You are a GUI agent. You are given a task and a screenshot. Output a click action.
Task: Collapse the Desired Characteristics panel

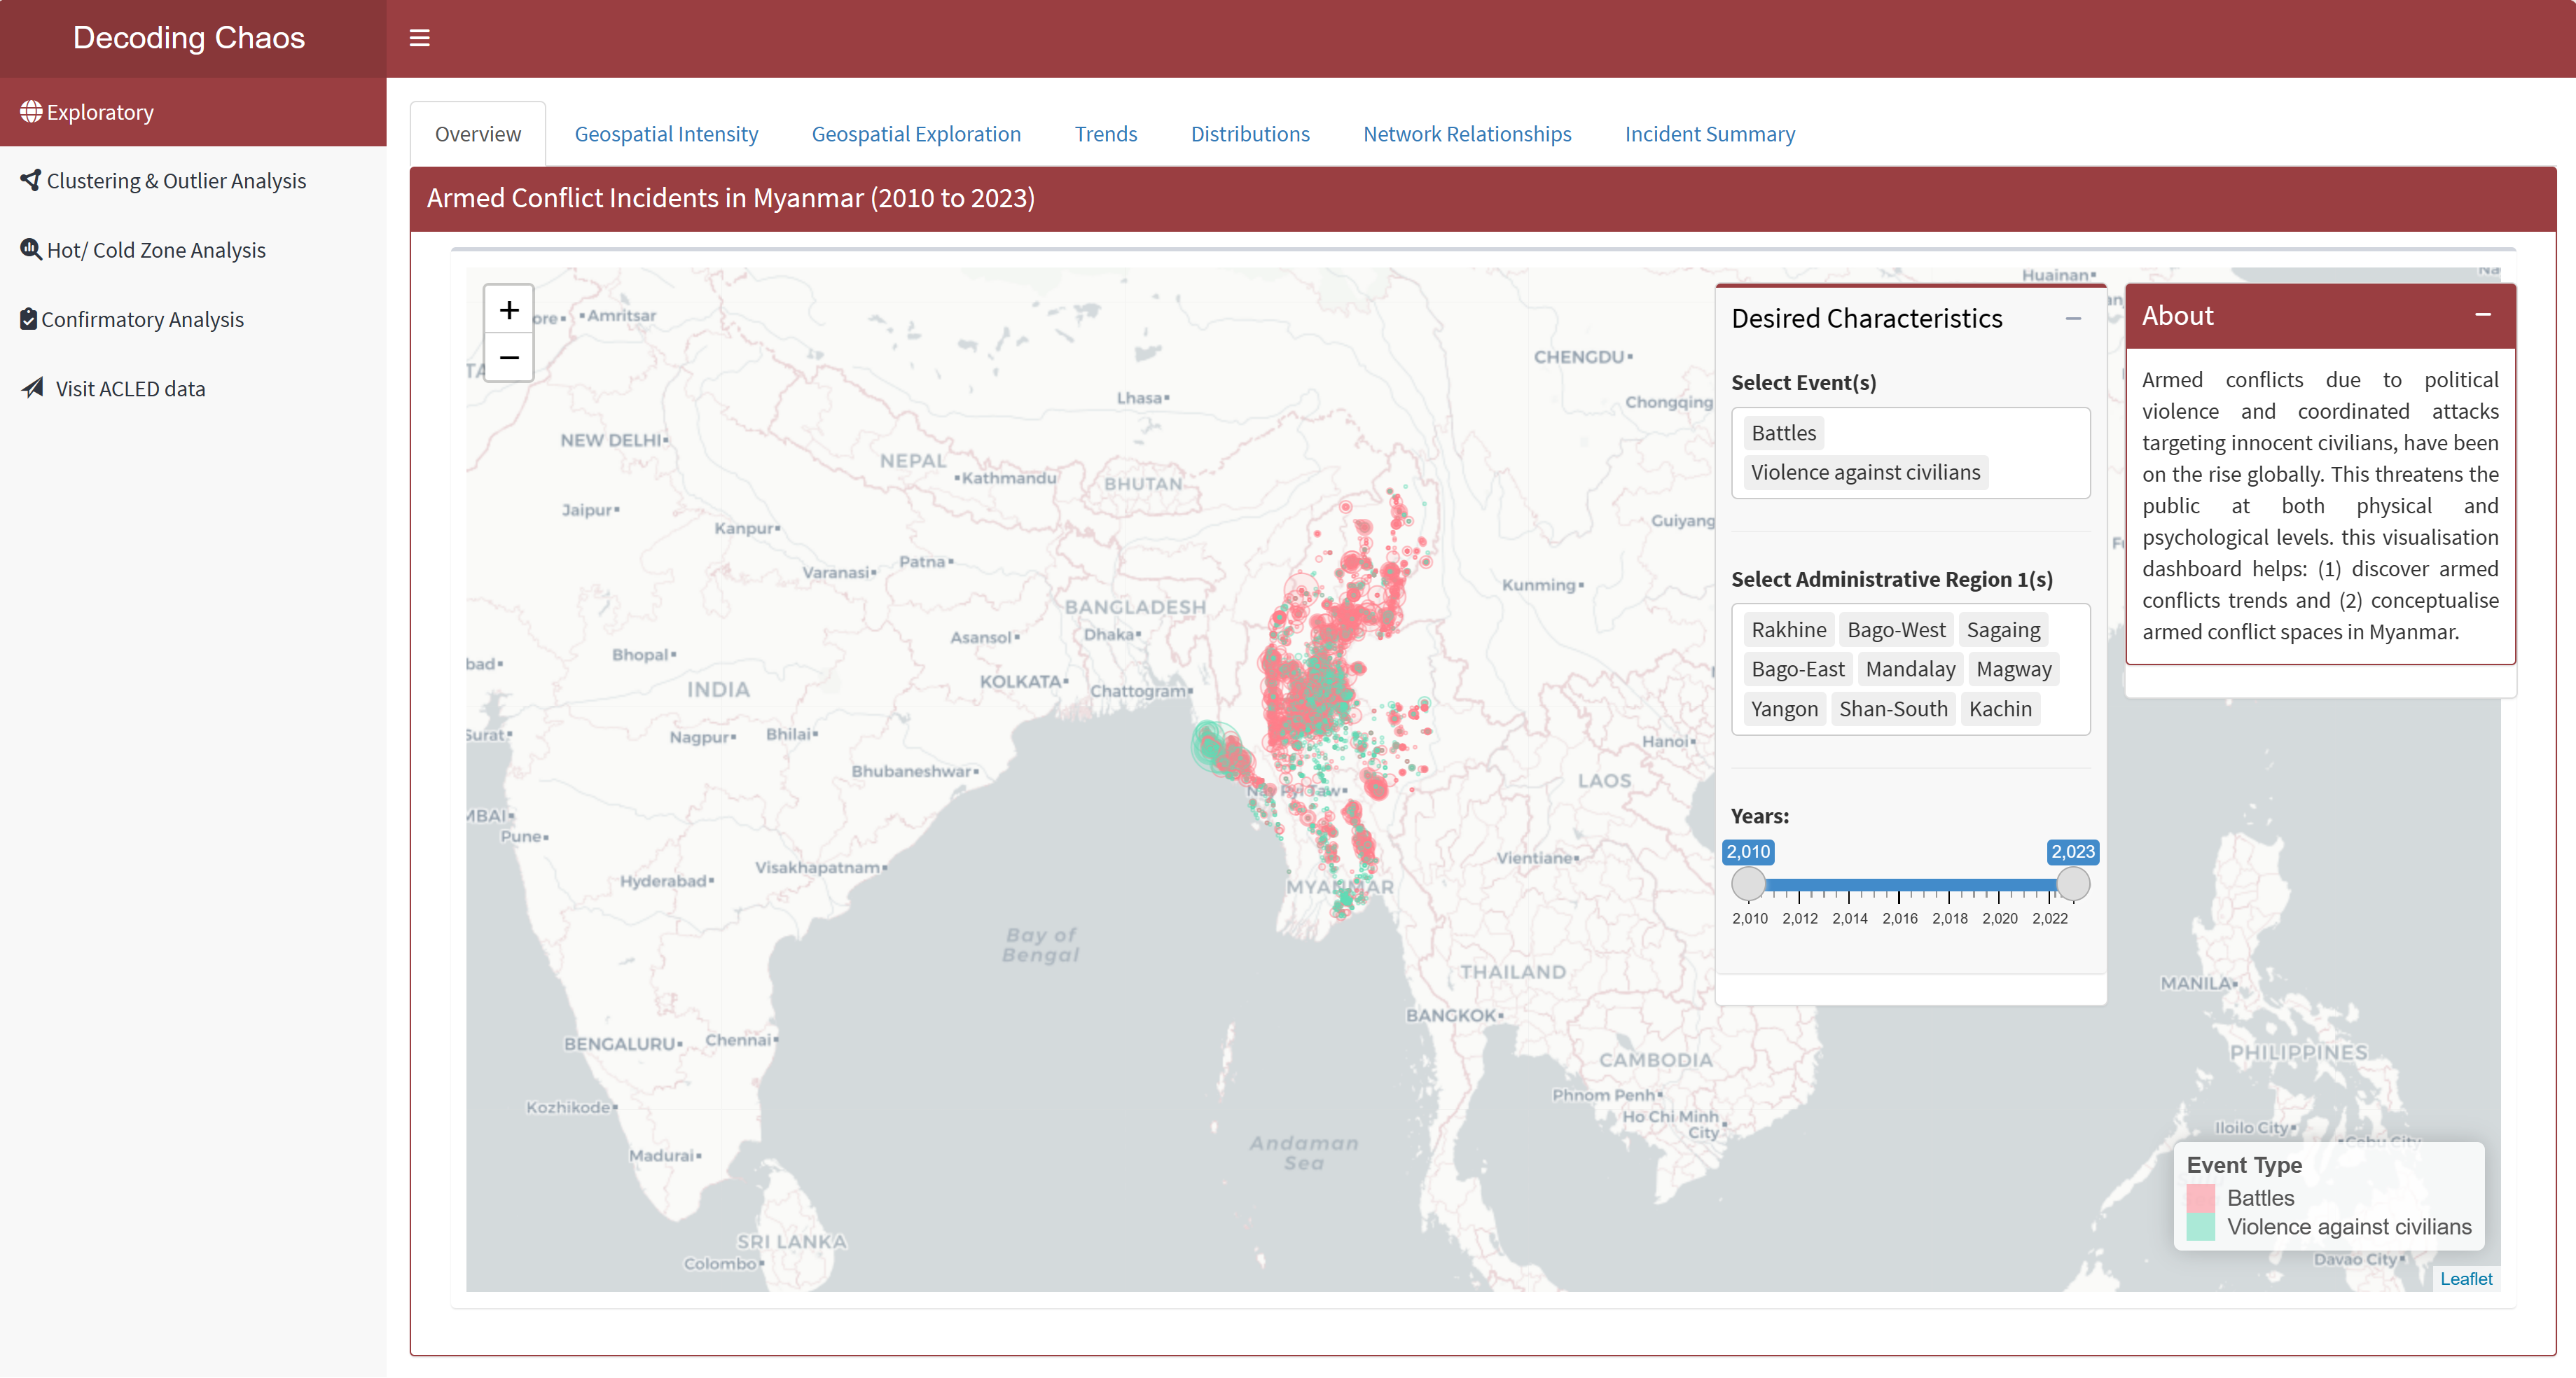[x=2073, y=319]
